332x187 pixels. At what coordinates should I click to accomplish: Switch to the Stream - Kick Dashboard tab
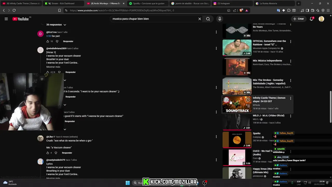click(63, 3)
